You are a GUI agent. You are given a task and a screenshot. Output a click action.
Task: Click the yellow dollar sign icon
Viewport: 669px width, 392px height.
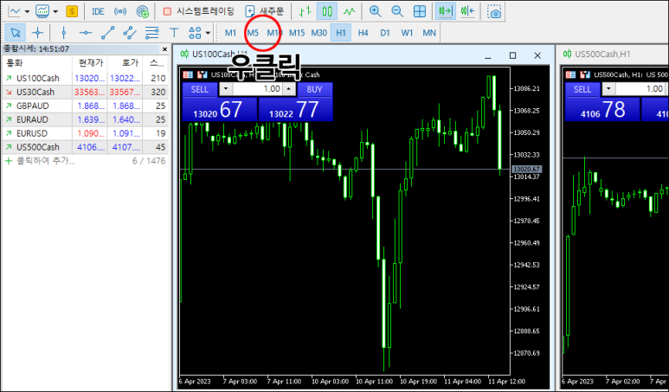click(x=72, y=11)
